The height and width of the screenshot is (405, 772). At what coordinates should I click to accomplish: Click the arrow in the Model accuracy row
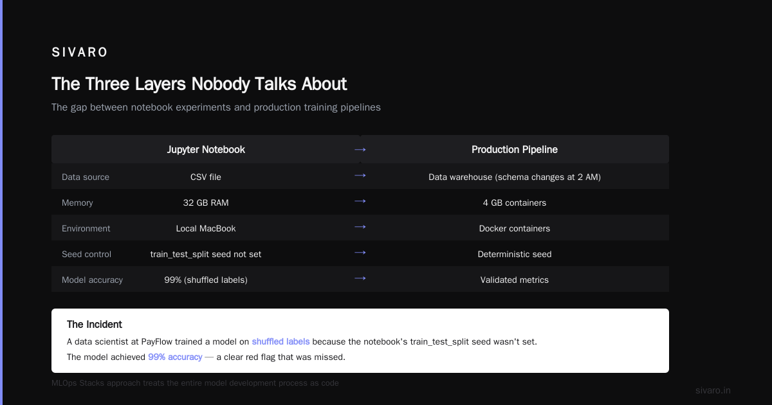coord(360,278)
